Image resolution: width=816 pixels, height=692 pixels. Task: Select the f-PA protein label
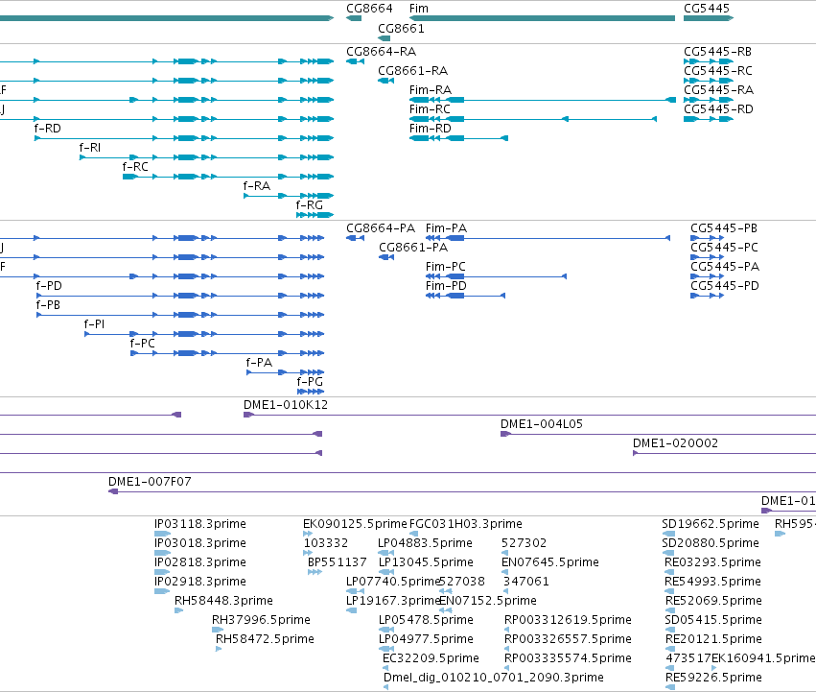point(259,363)
